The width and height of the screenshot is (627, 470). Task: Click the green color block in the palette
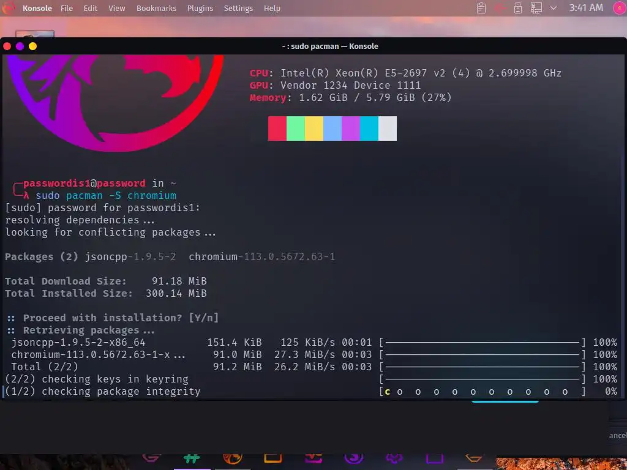pyautogui.click(x=296, y=129)
